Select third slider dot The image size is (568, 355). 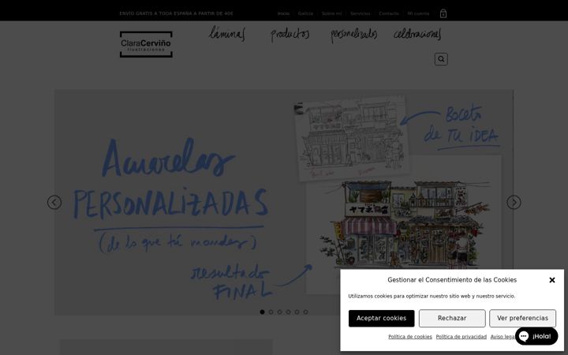click(x=279, y=312)
